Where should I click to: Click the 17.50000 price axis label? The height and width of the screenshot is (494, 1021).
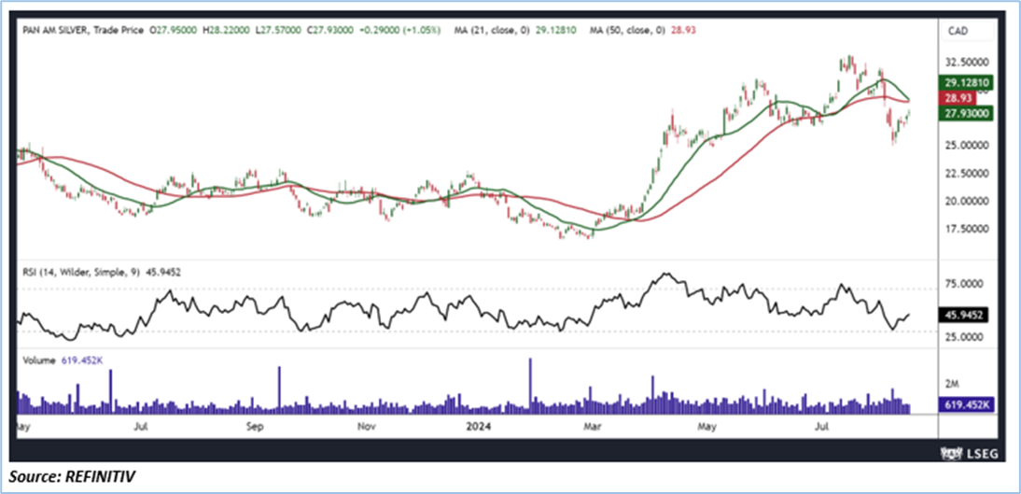[x=968, y=229]
